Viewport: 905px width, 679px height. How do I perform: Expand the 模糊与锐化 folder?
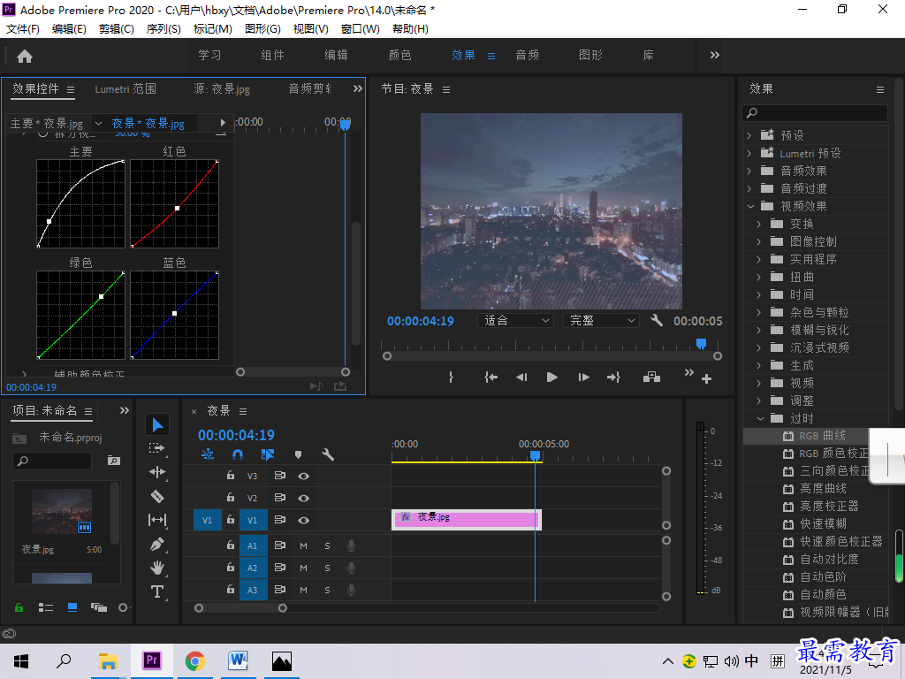click(x=759, y=331)
